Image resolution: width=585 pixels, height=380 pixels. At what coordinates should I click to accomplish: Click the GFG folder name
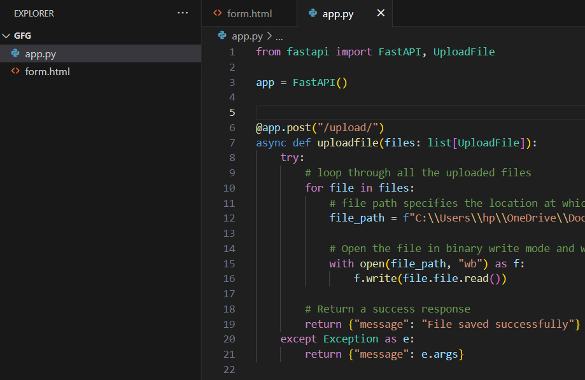(23, 36)
